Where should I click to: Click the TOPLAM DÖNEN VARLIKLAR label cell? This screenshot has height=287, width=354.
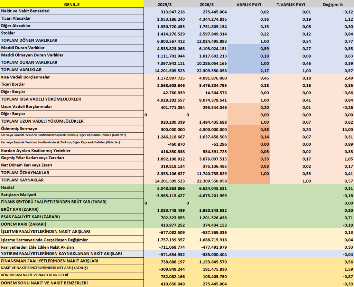tap(72, 41)
